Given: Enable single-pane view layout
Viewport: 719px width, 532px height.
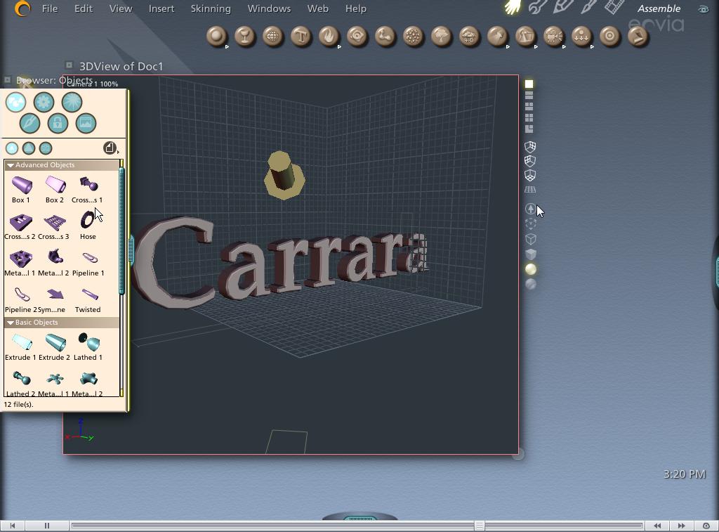Looking at the screenshot, I should click(x=529, y=84).
